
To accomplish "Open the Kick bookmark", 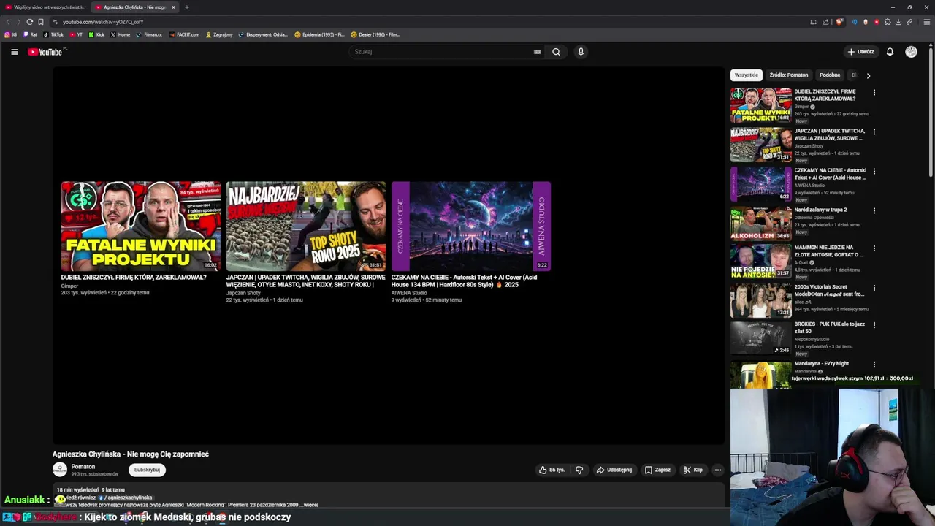I will (96, 34).
